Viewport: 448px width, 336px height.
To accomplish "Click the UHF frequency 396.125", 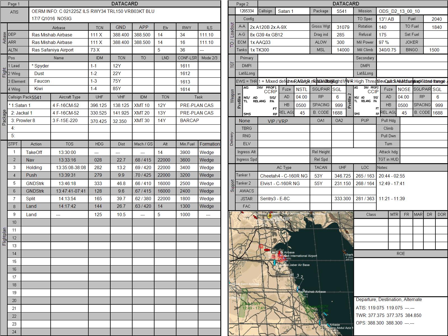I will (x=98, y=105).
